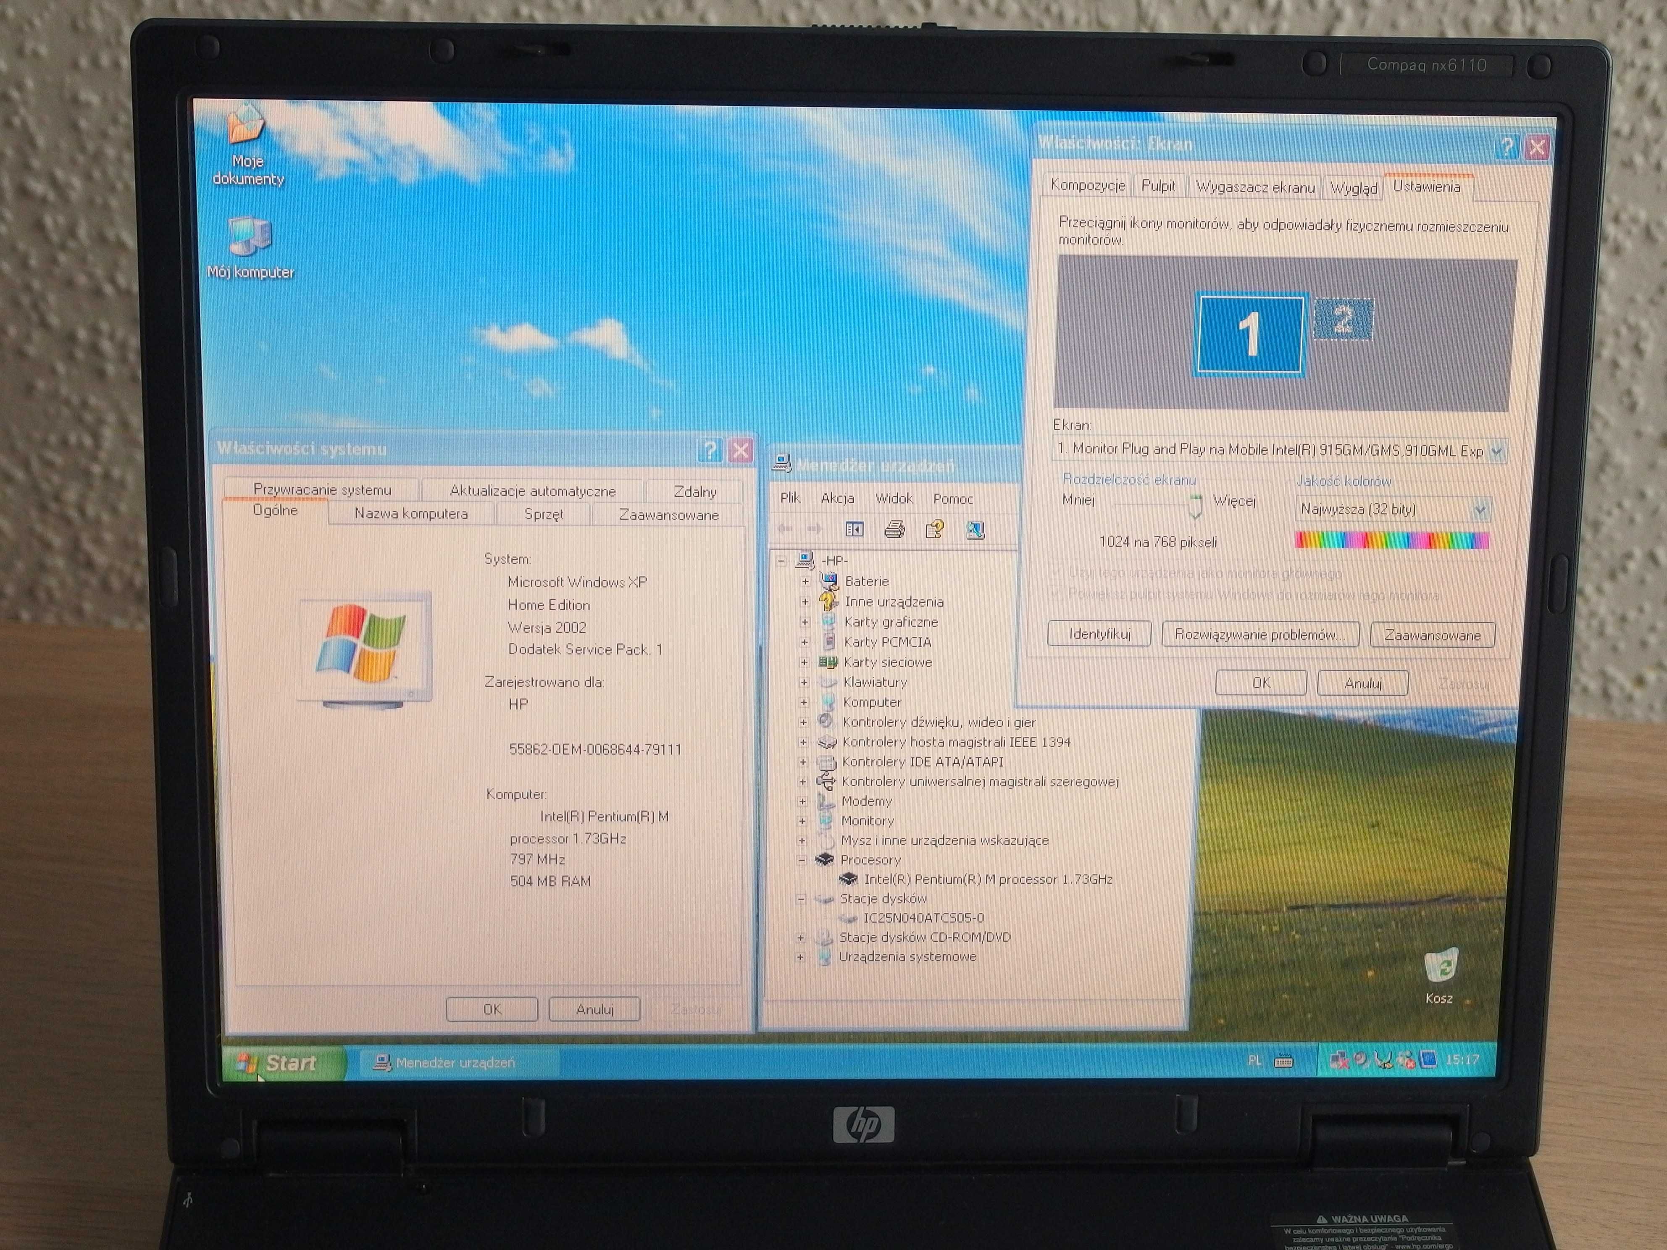Viewport: 1667px width, 1250px height.
Task: Click the console tree view toolbar icon
Action: pyautogui.click(x=855, y=529)
